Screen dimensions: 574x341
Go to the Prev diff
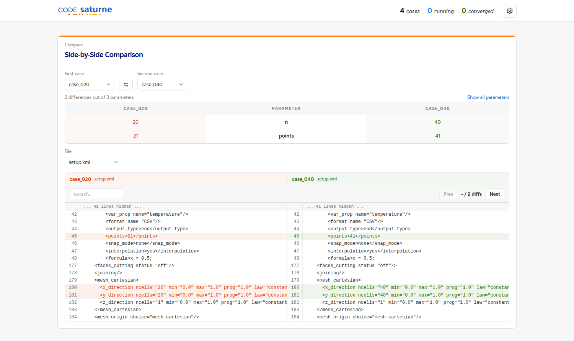click(448, 194)
